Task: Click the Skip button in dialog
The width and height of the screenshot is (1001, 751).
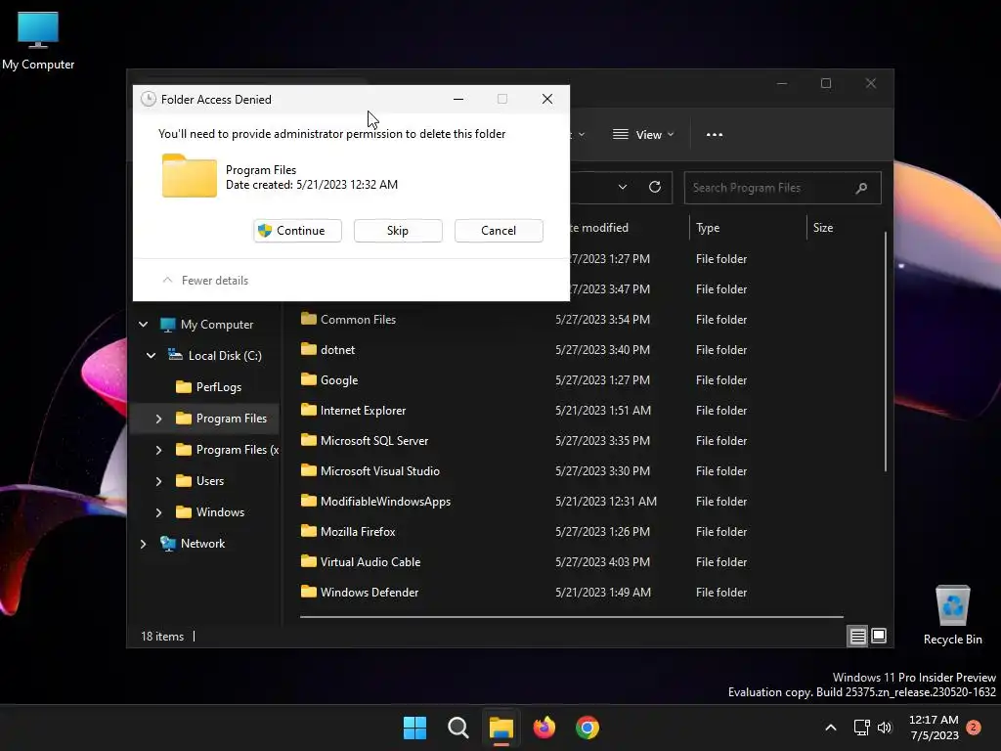Action: click(x=398, y=231)
